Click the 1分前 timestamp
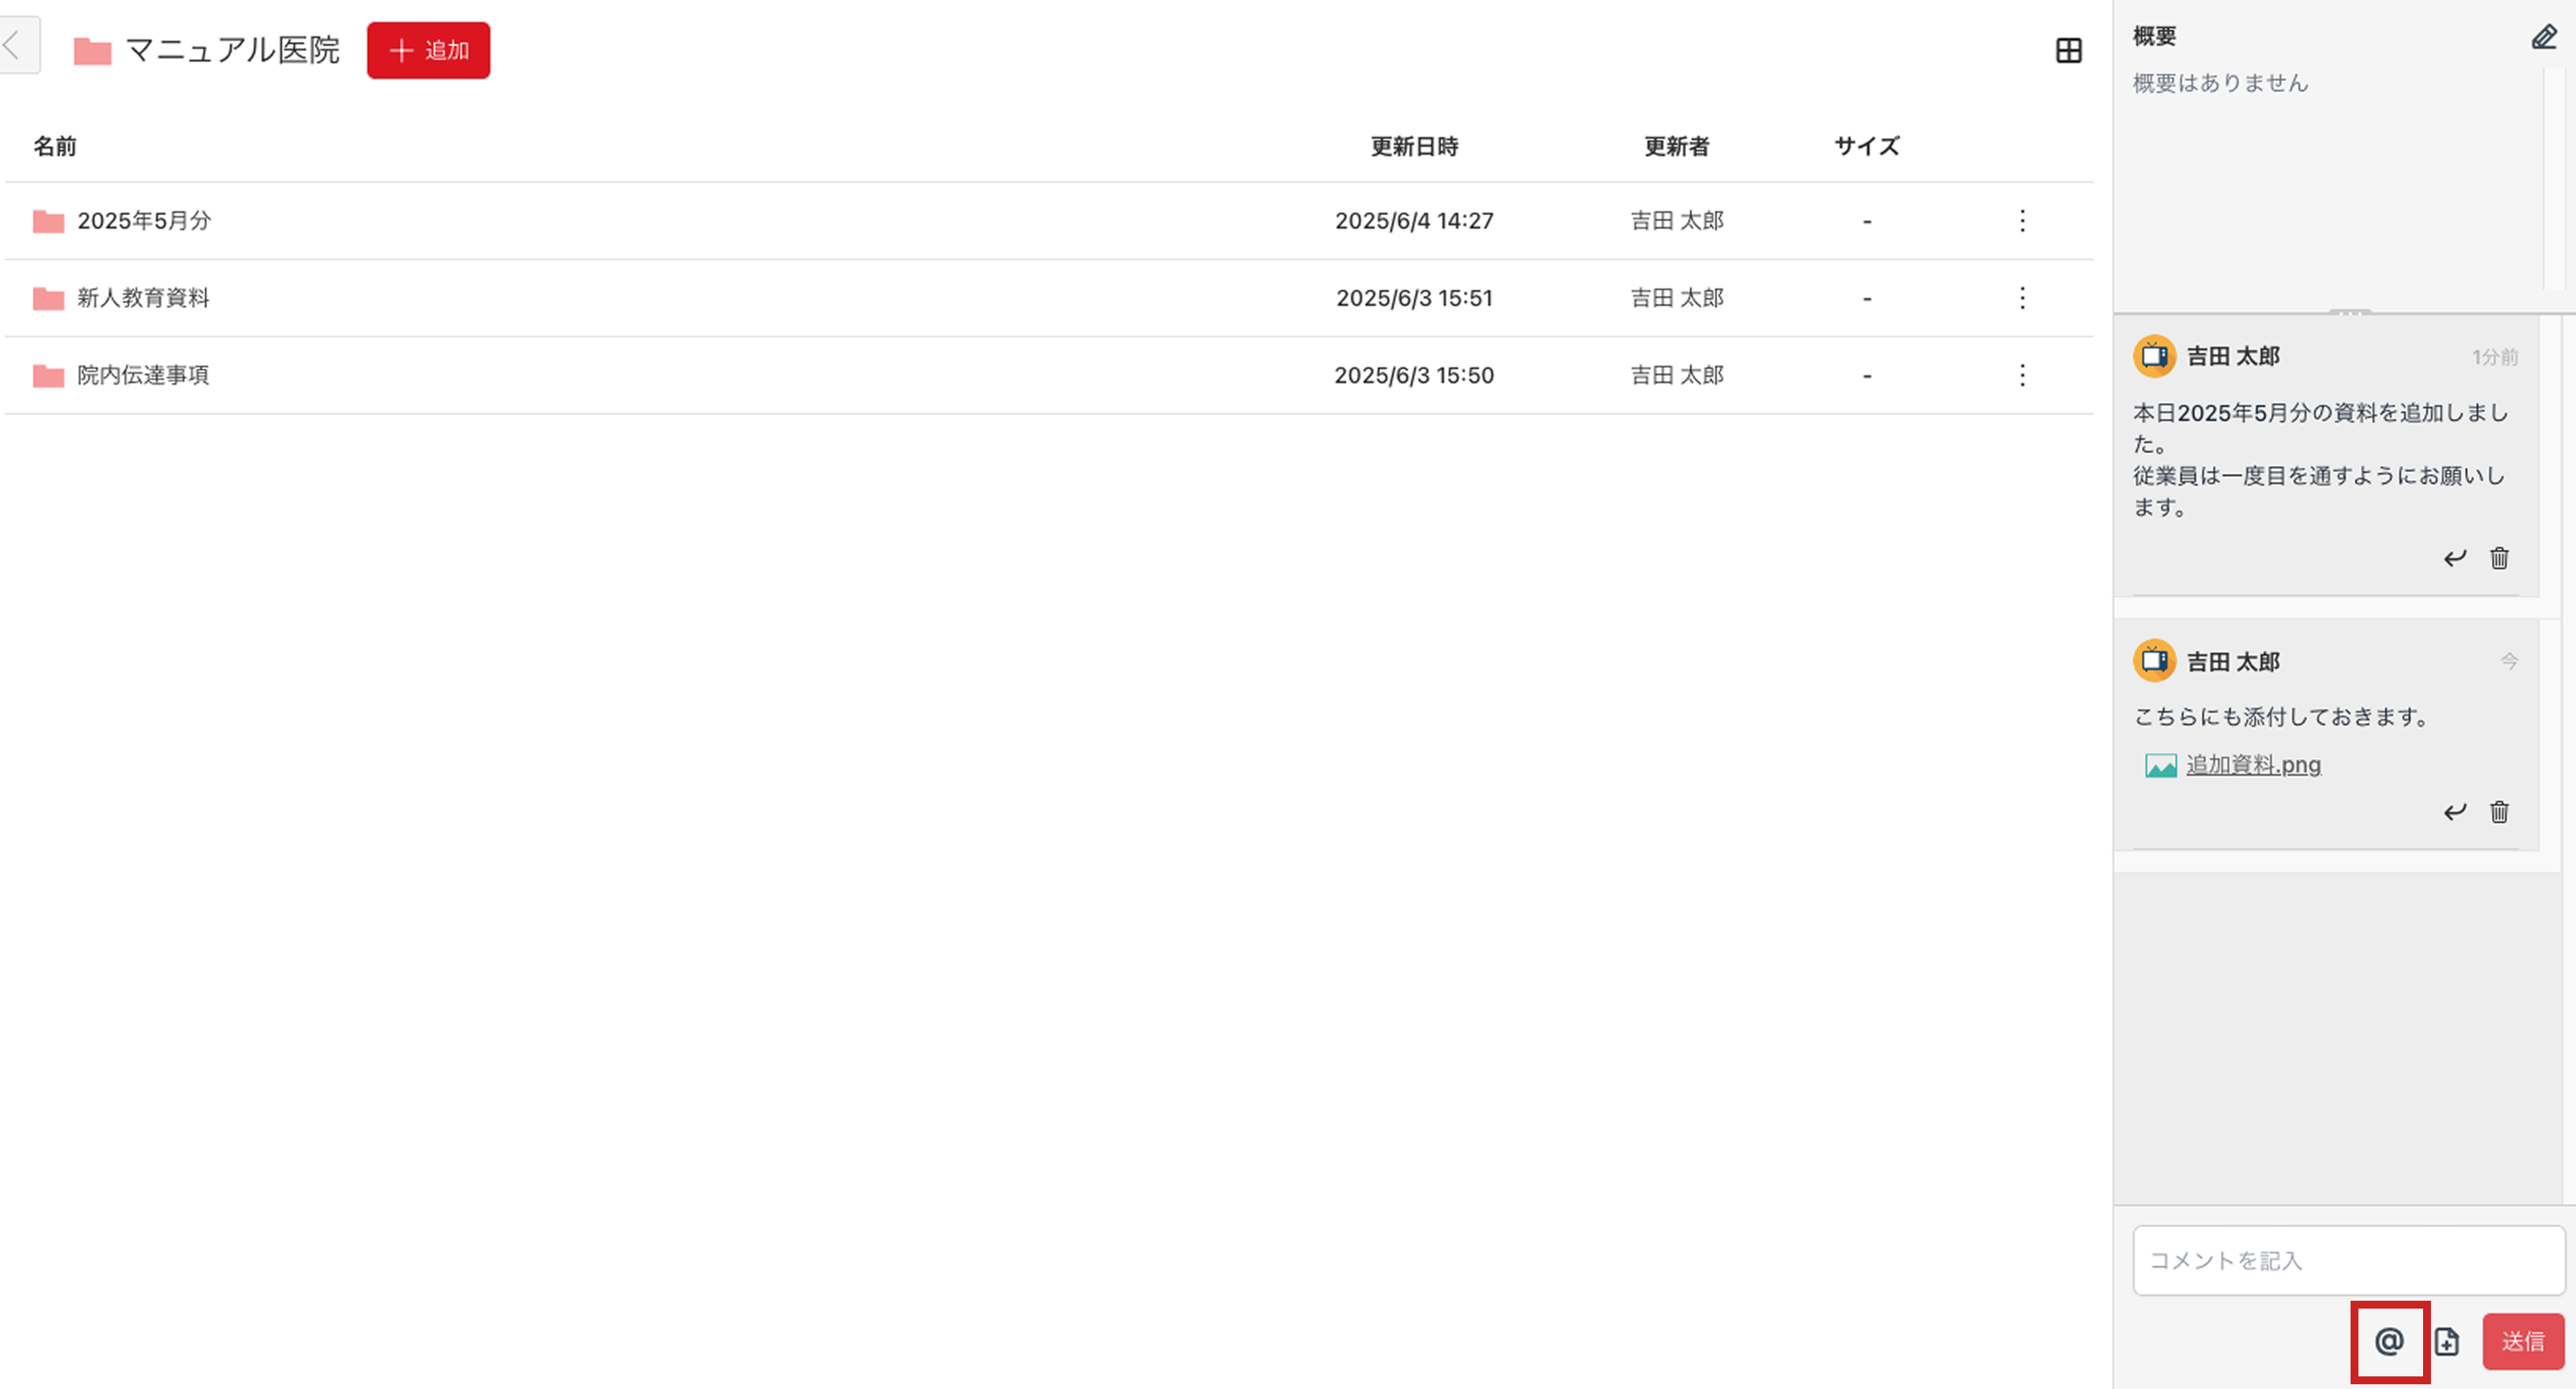The height and width of the screenshot is (1389, 2576). 2495,357
